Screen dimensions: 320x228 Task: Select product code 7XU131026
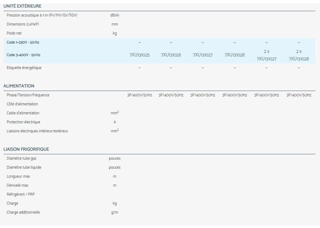(171, 55)
